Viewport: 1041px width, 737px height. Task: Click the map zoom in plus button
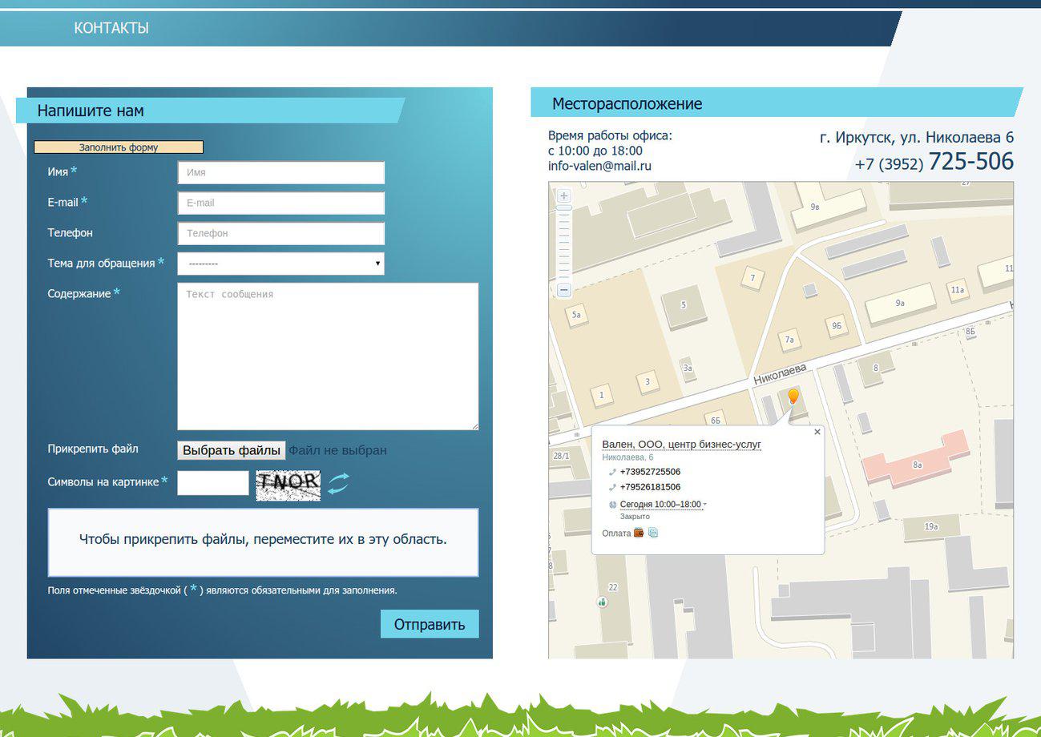pos(563,195)
